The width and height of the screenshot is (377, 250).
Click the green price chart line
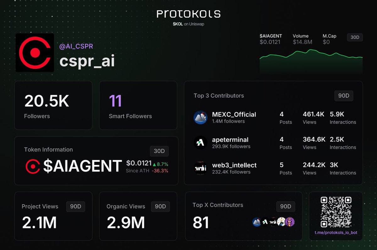pos(311,54)
